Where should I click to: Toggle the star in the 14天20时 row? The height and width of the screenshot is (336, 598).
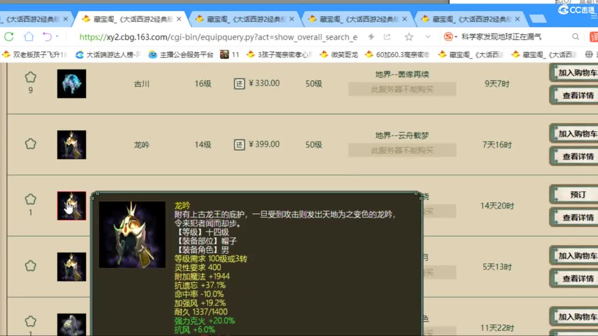[30, 200]
